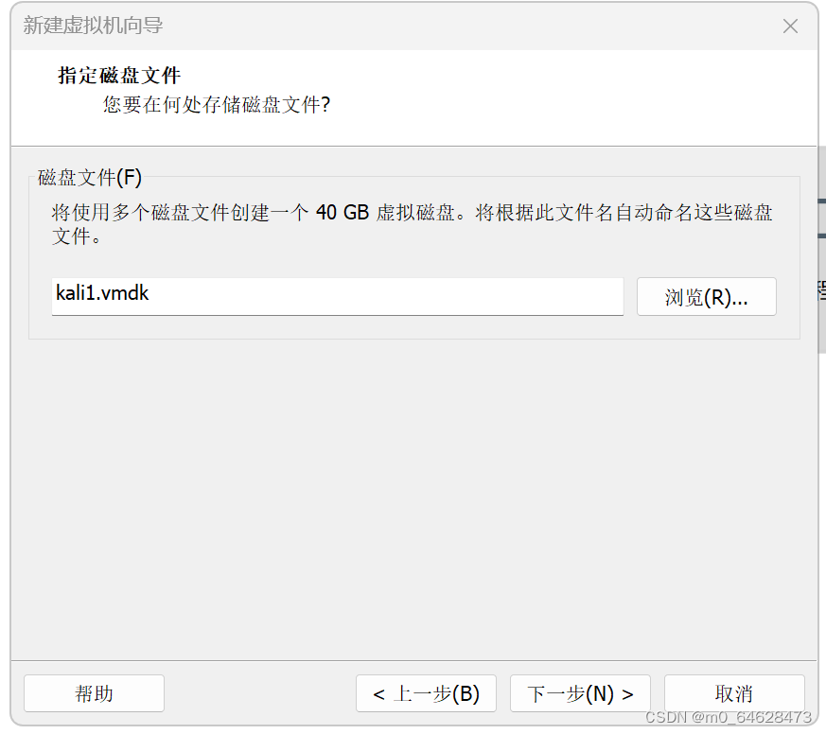Screen dimensions: 826x734
Task: Continue with 下一步(N) > button
Action: (580, 693)
